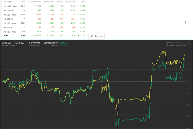Click the pencil edit icon

92,36
